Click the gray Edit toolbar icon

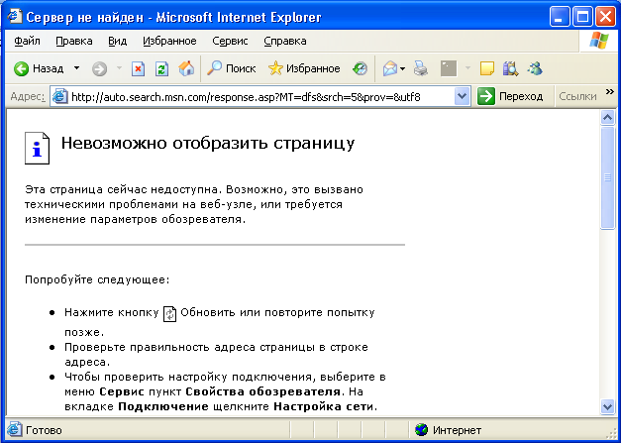(x=449, y=68)
